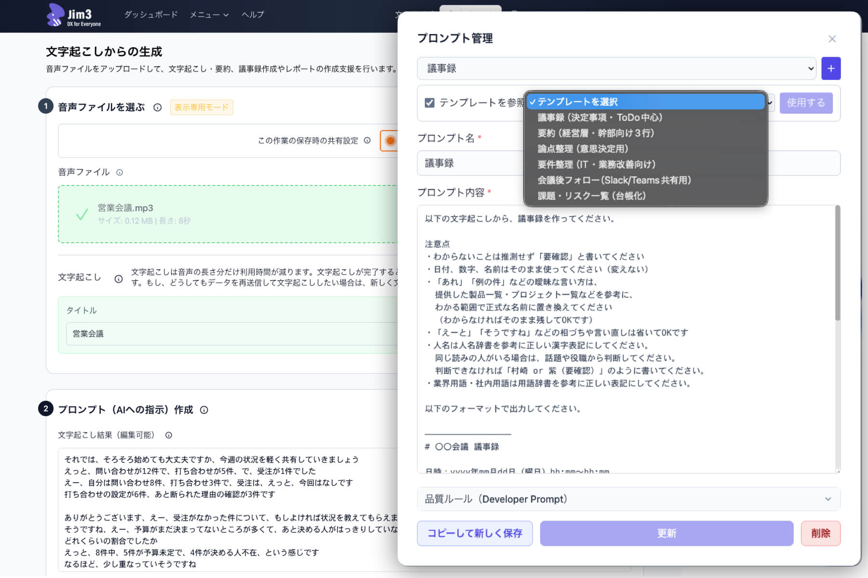Click the green checkmark upload icon
This screenshot has width=868, height=578.
(82, 214)
